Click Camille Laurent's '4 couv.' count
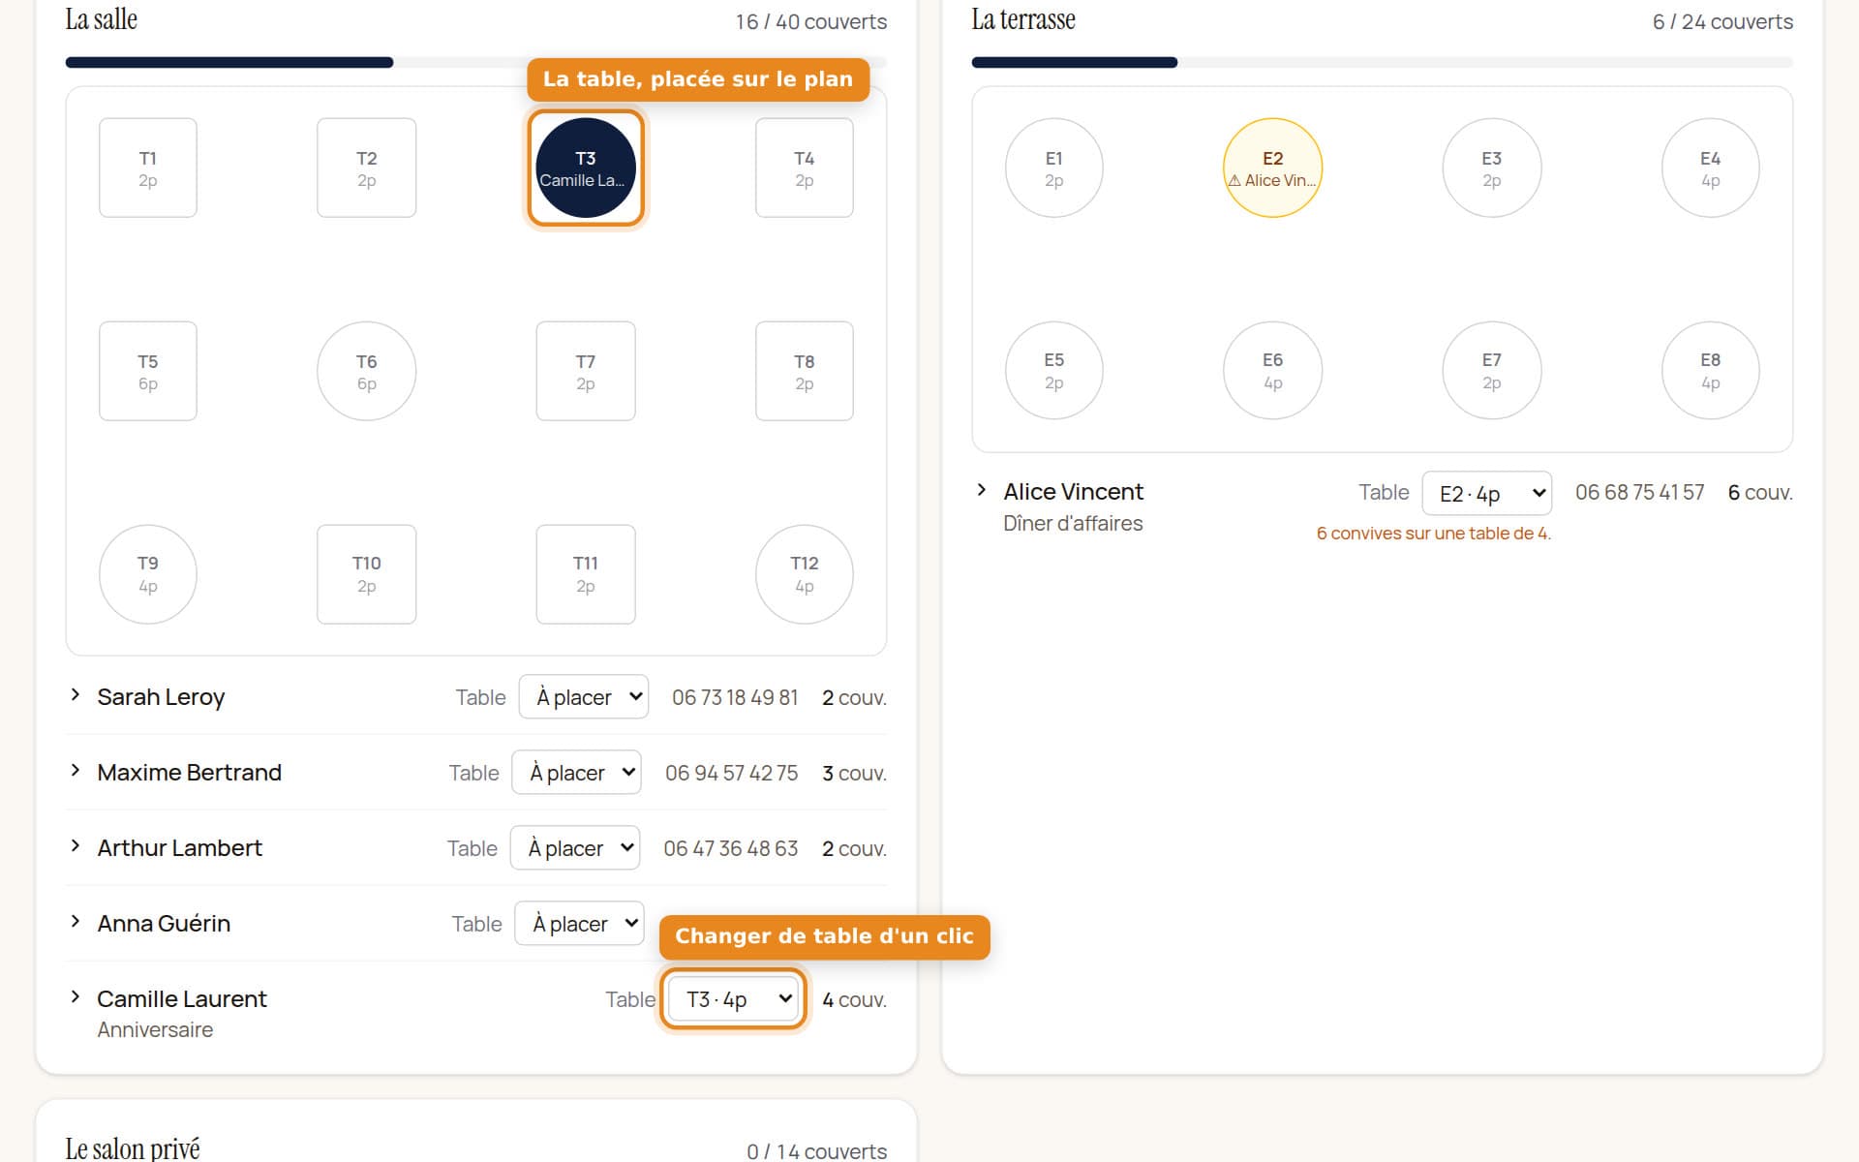The height and width of the screenshot is (1162, 1859). pos(855,999)
